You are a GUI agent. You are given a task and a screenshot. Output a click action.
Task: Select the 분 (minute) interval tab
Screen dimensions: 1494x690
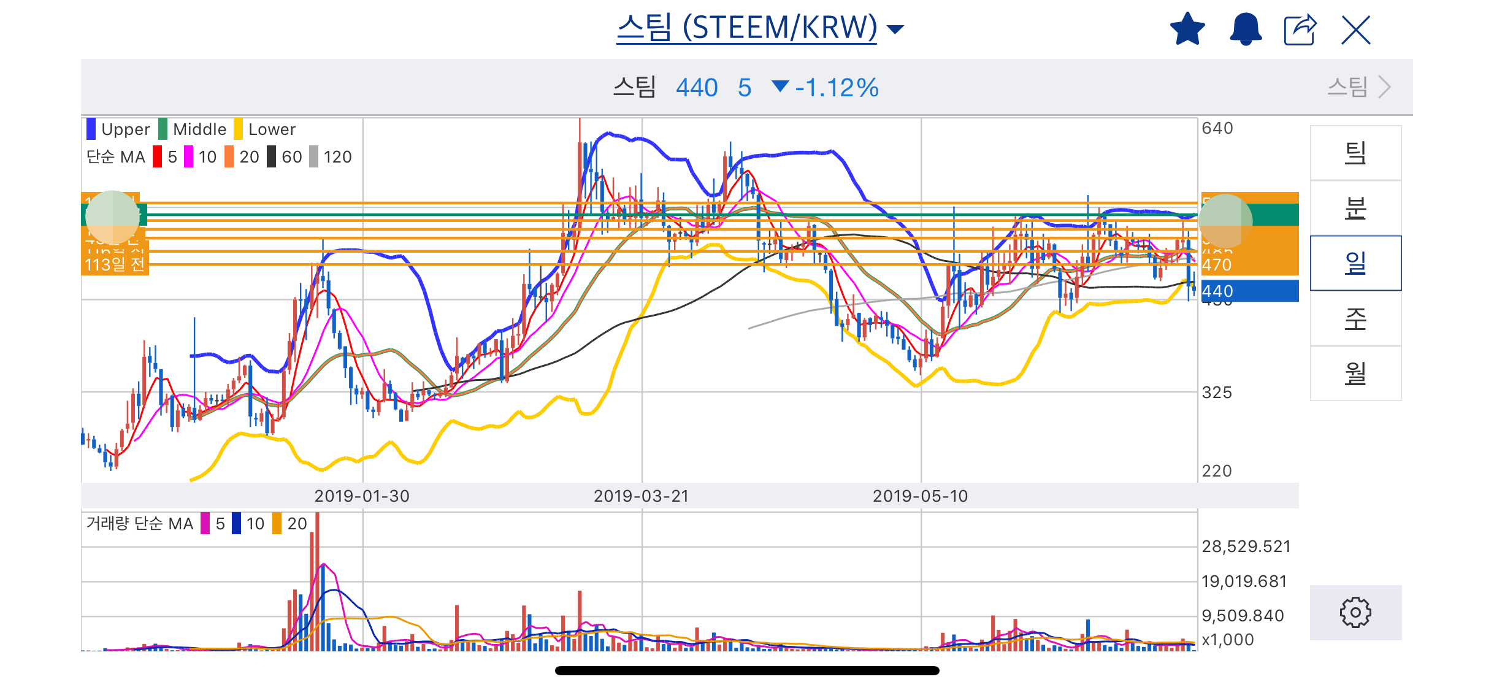(x=1355, y=208)
